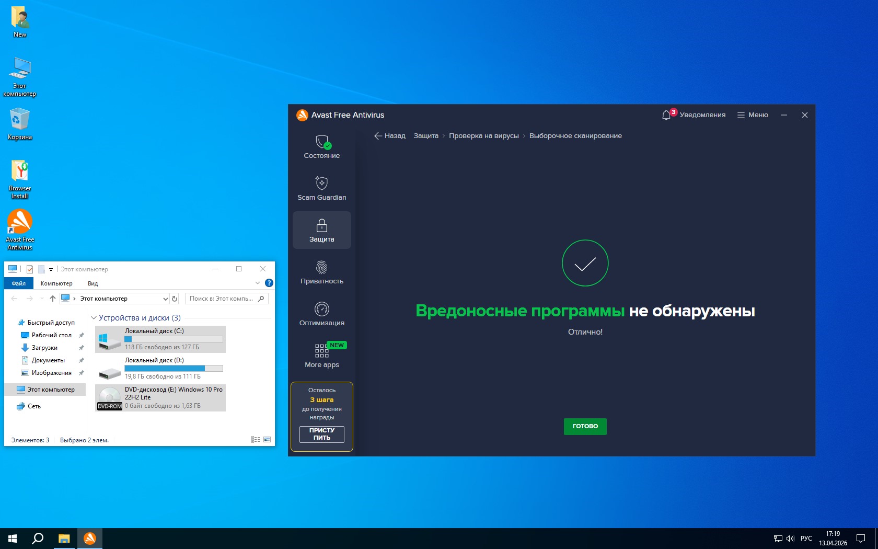Open the Состояние status section
Image resolution: width=878 pixels, height=549 pixels.
[321, 147]
